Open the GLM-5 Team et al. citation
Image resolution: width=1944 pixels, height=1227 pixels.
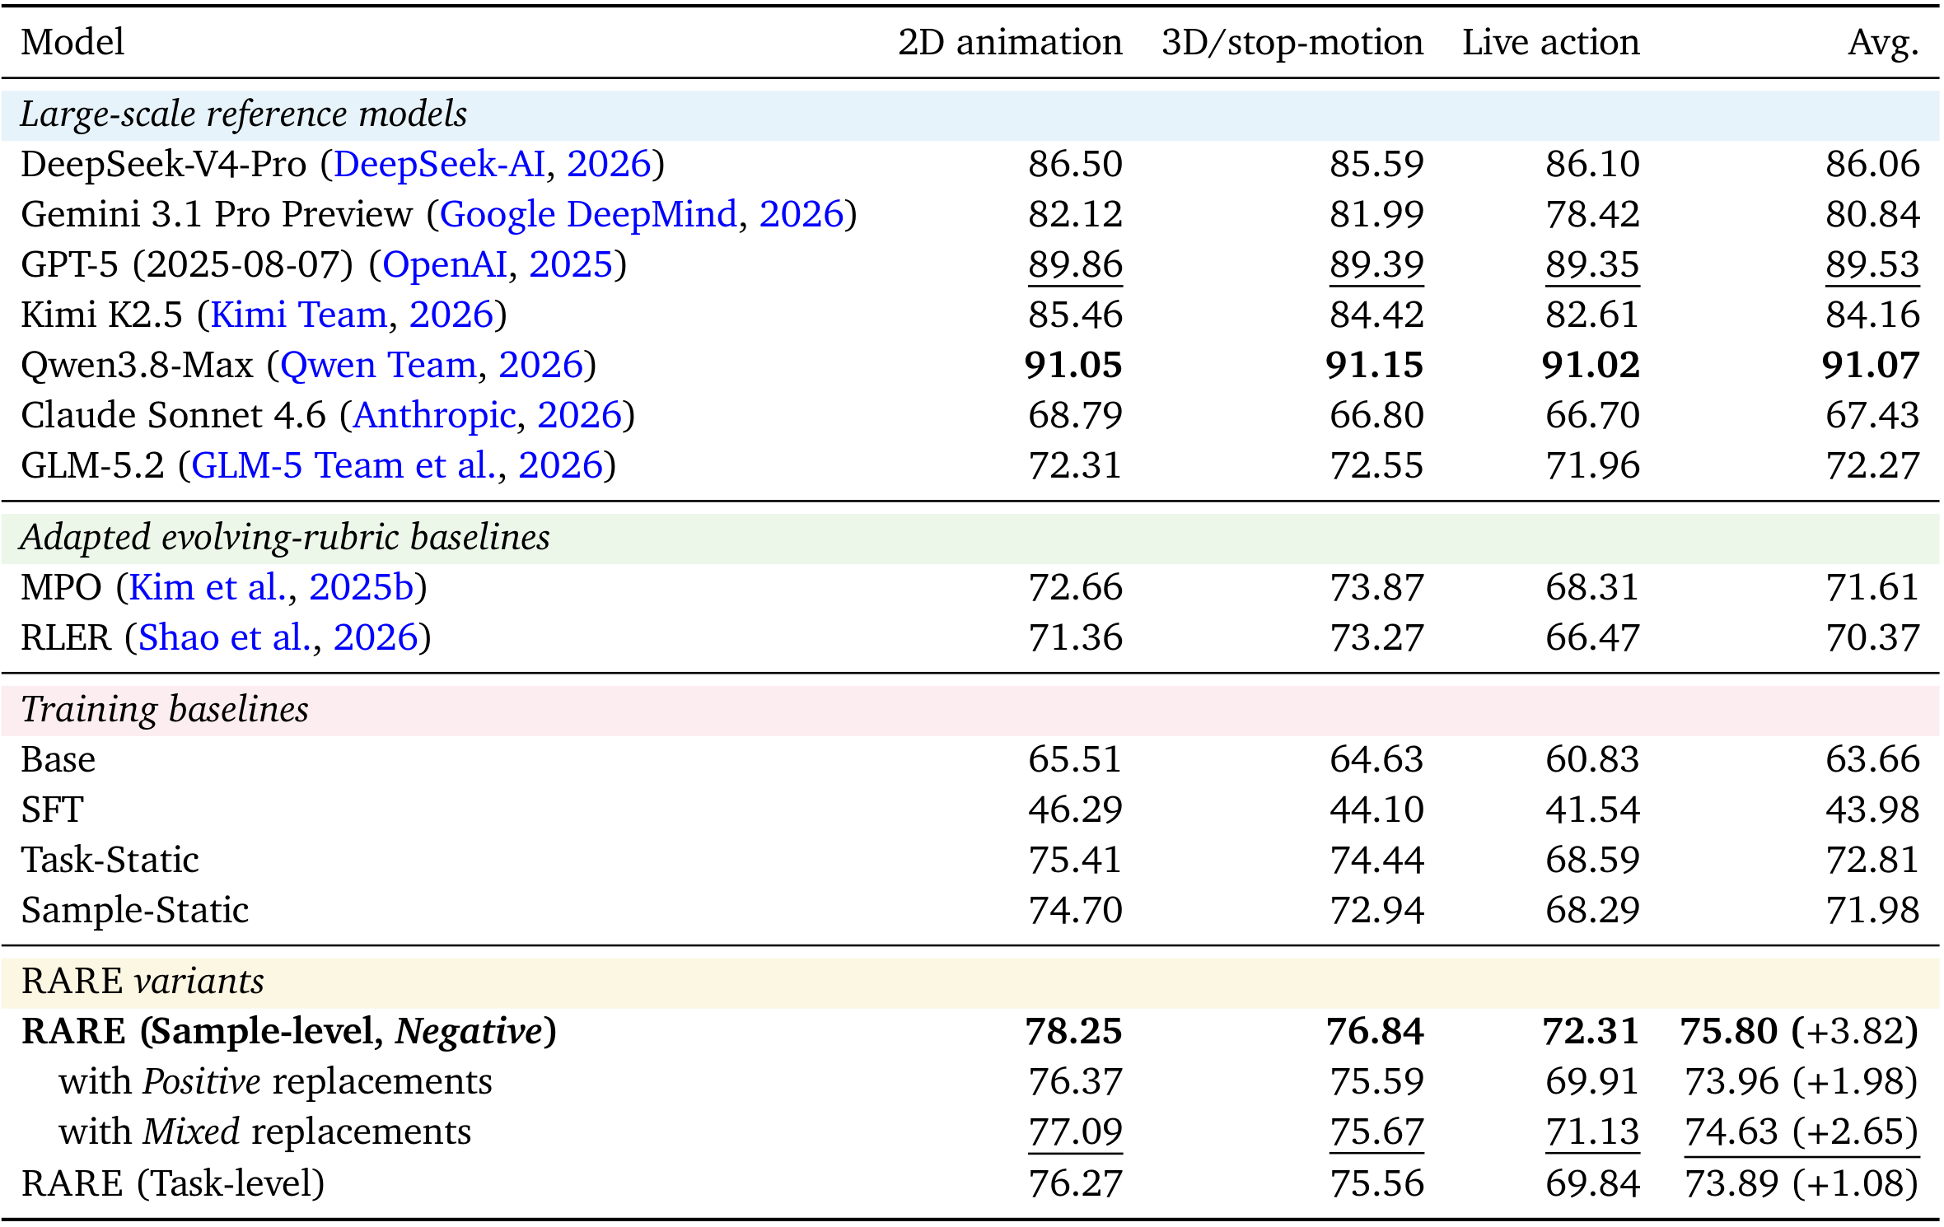[344, 466]
